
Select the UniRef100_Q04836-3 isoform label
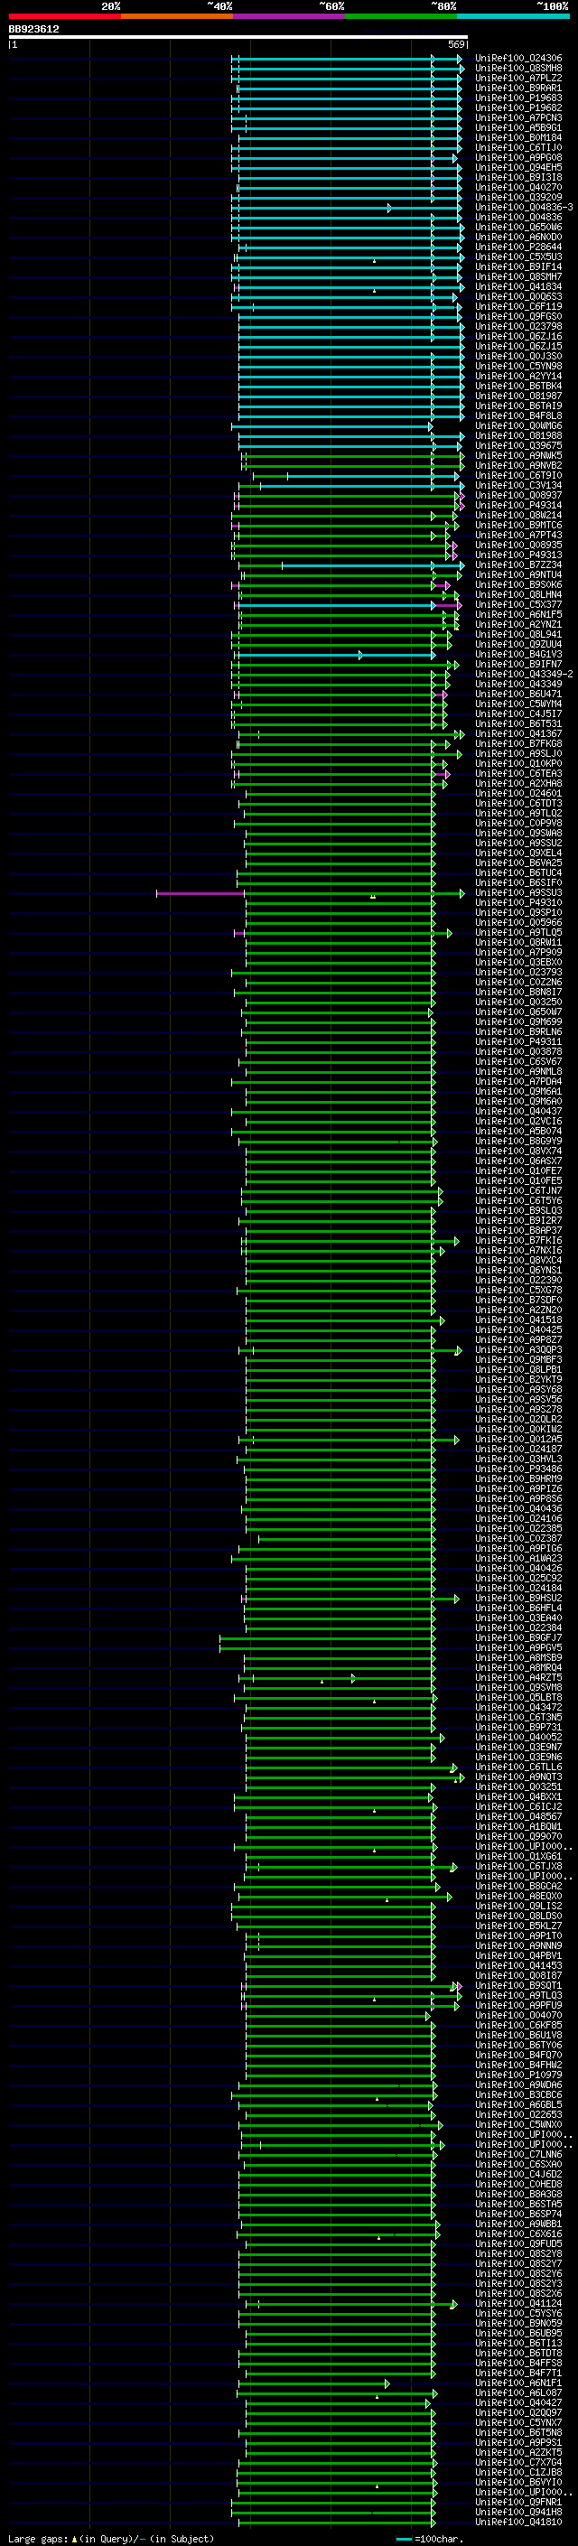pos(524,208)
